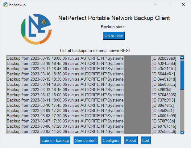Click the Up to date status button

[x=114, y=36]
